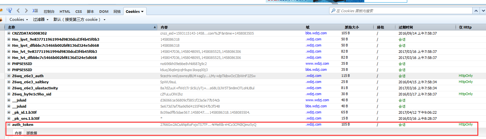Viewport: 486px width, 139px height.
Task: Expand the _pk_ses.1.b30f cookie row
Action: click(x=9, y=119)
